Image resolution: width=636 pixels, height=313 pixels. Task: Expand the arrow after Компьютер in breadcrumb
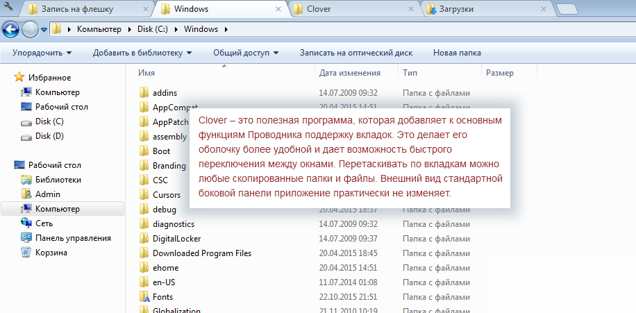(129, 29)
